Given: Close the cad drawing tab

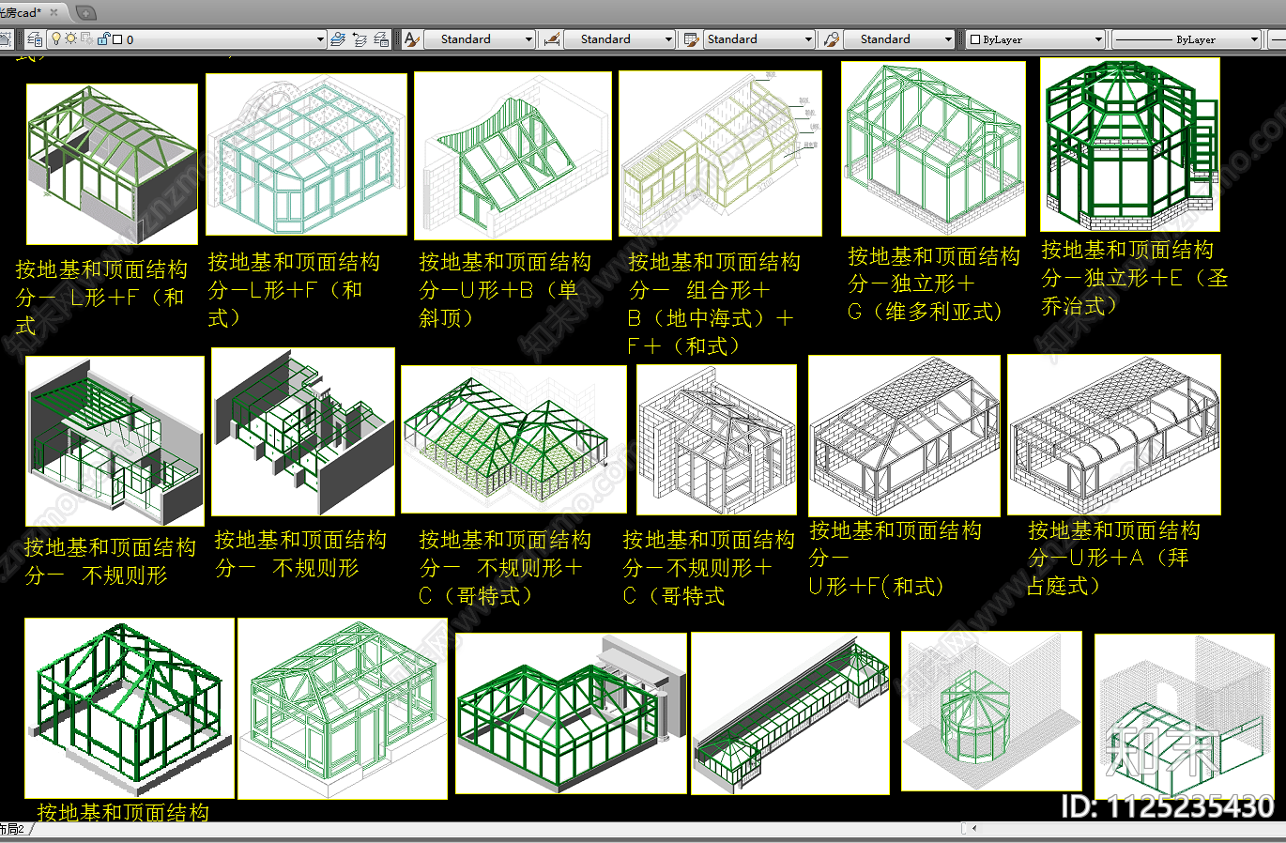Looking at the screenshot, I should pos(54,12).
